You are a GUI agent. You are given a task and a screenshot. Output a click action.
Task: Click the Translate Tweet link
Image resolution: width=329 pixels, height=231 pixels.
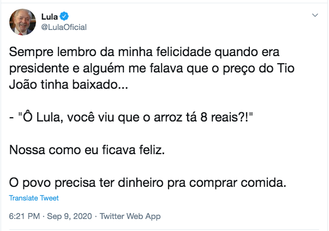[x=33, y=198]
